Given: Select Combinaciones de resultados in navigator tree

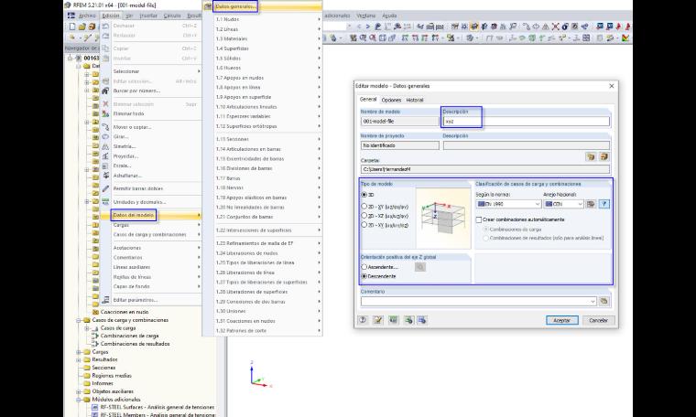Looking at the screenshot, I should [135, 344].
